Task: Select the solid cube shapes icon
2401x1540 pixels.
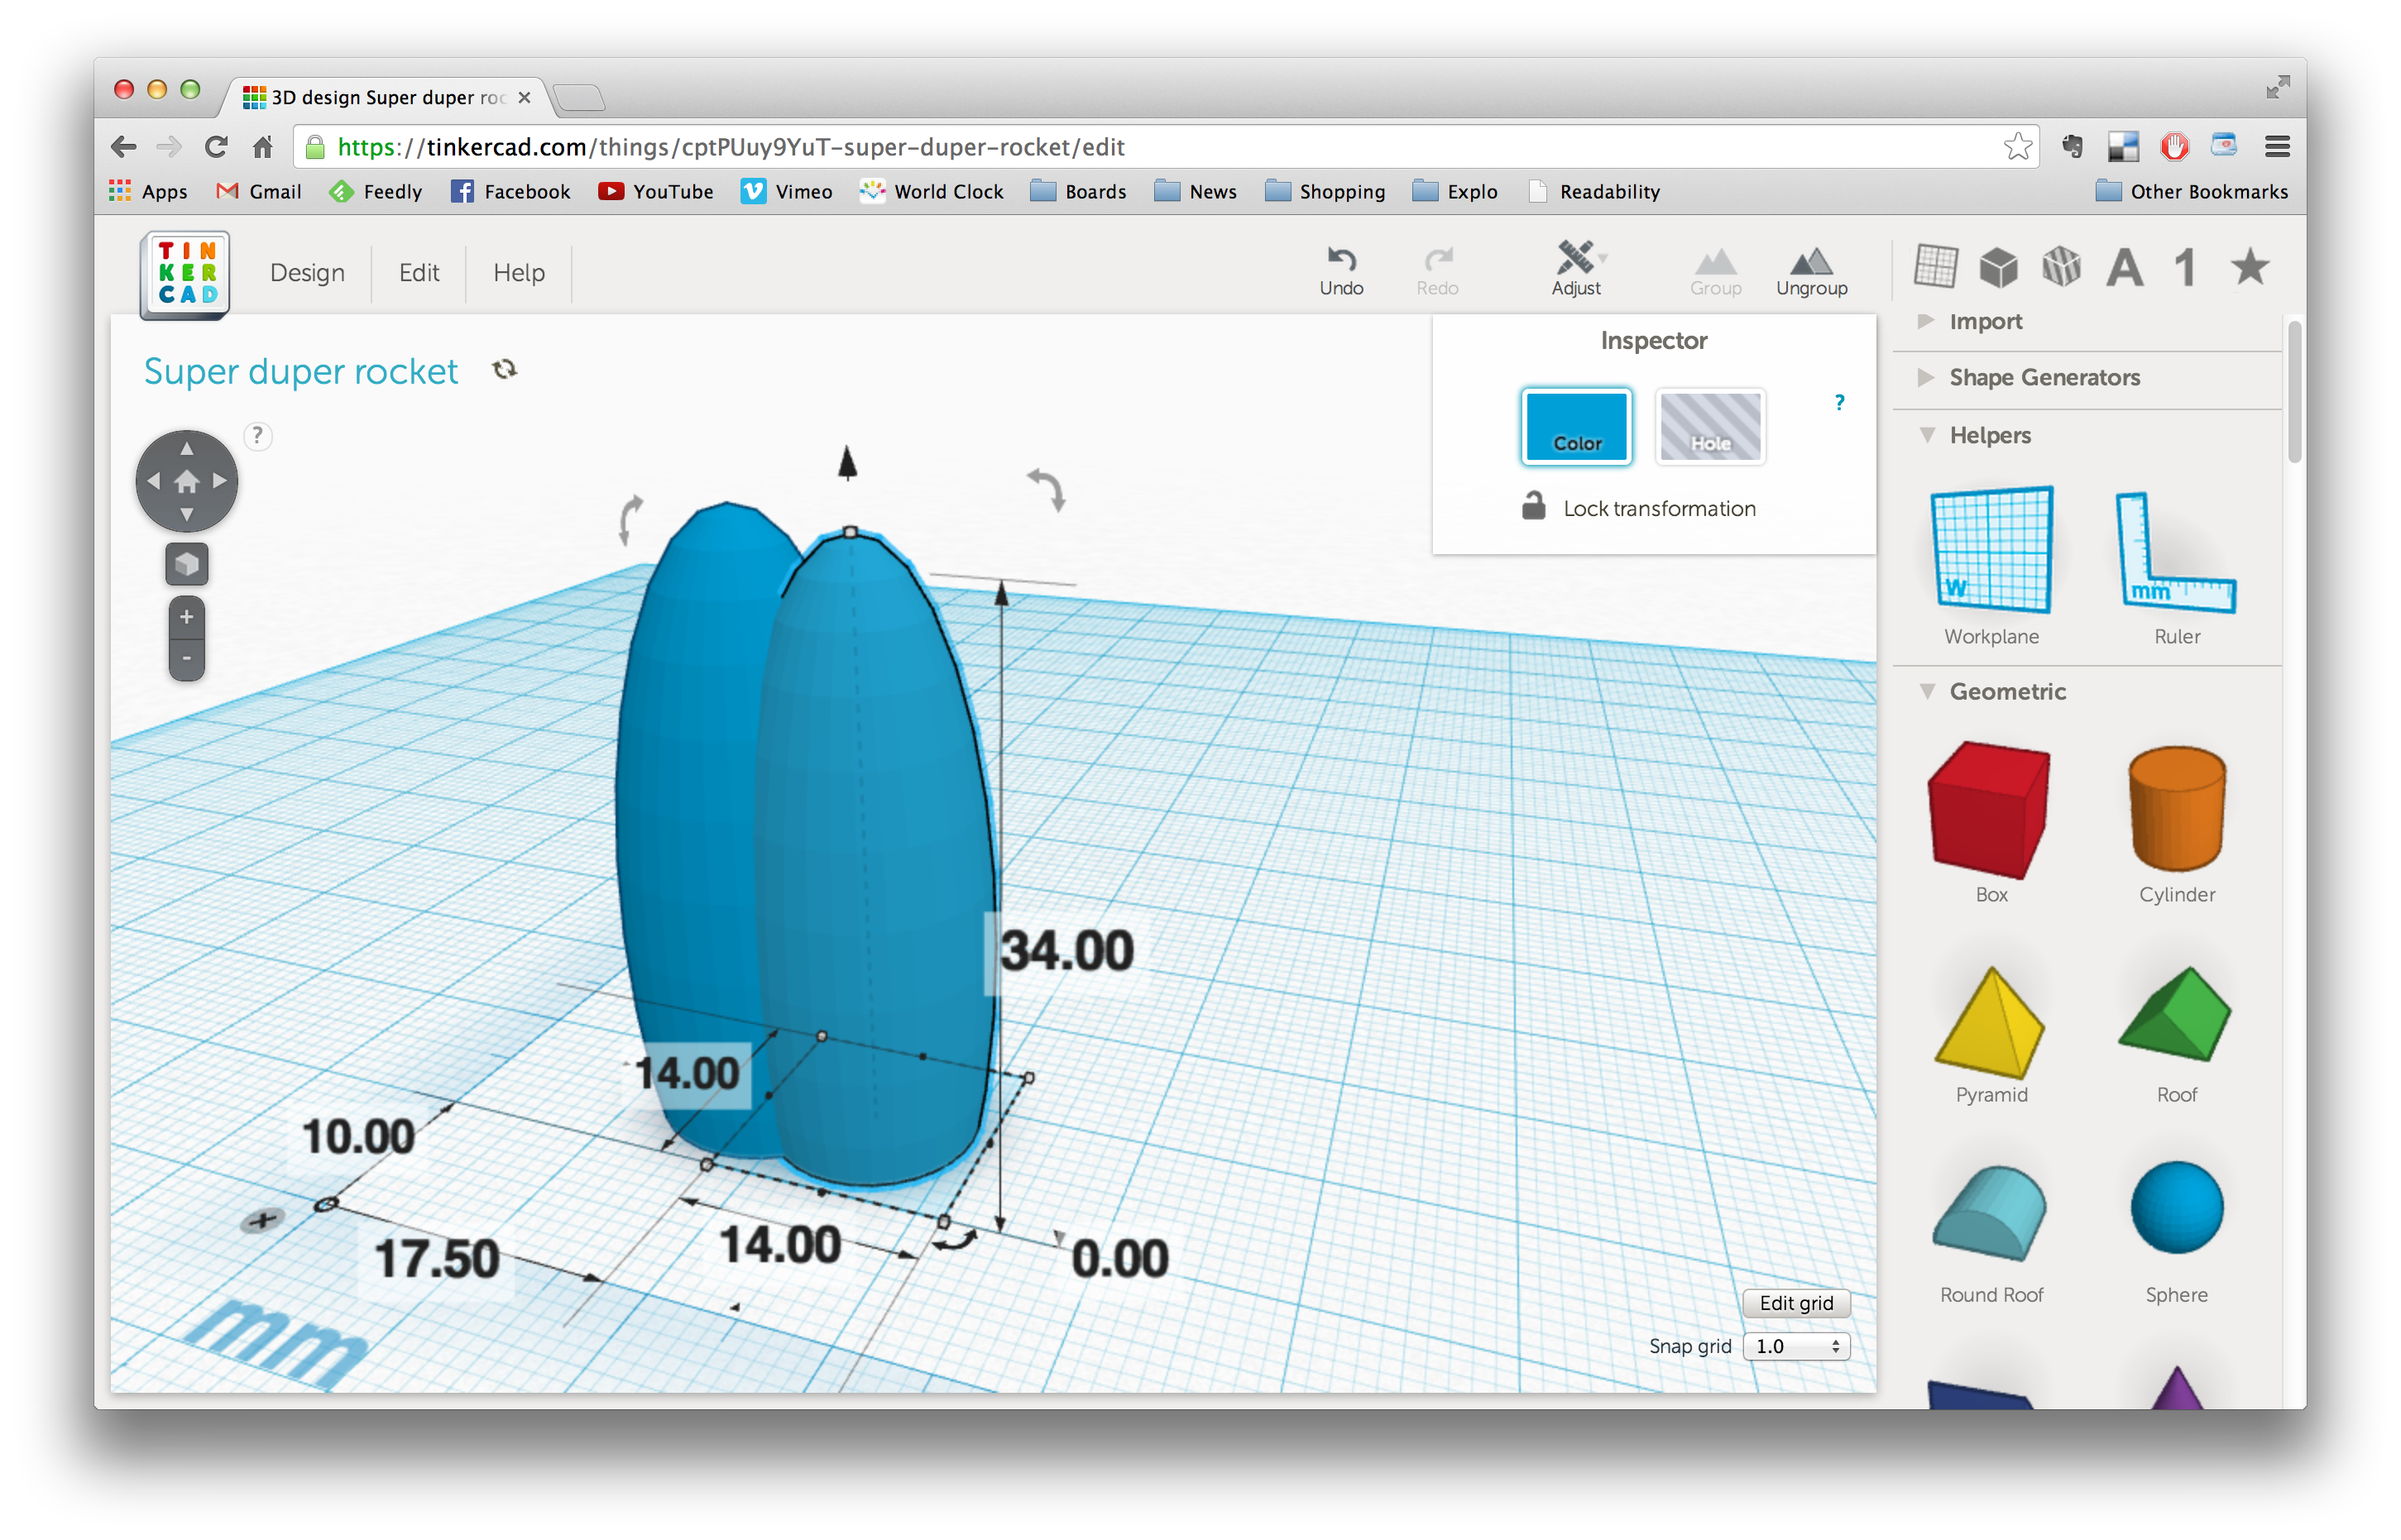Action: (x=1999, y=267)
